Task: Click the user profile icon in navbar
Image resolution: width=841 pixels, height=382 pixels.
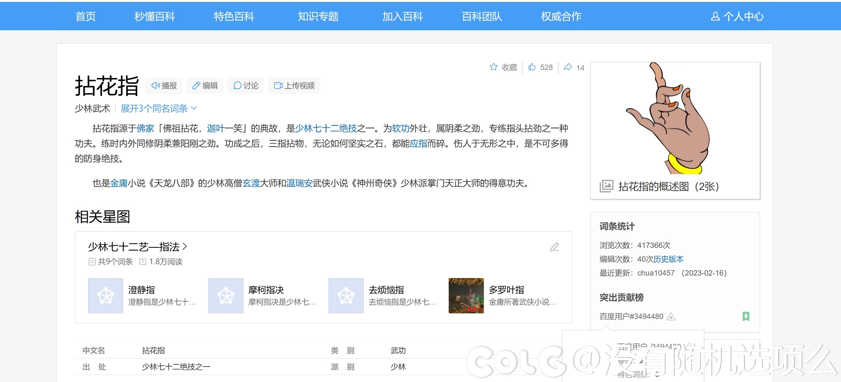Action: (715, 16)
